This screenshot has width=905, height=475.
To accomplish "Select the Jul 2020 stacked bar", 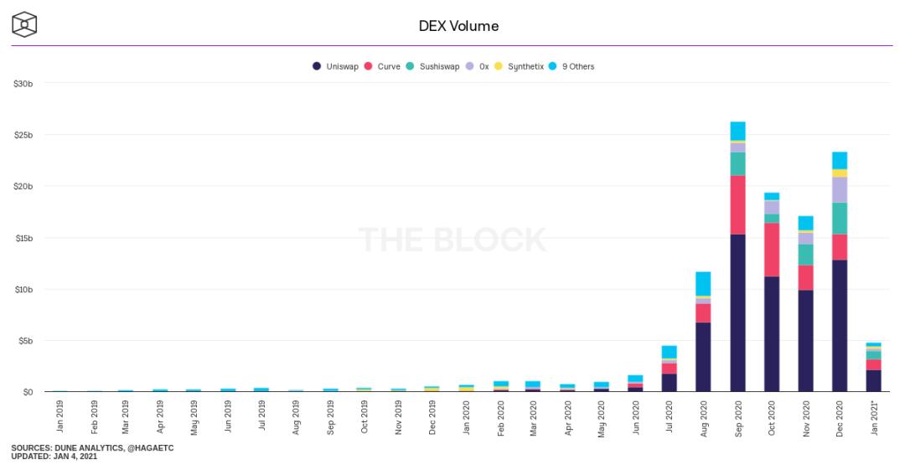I will pyautogui.click(x=669, y=369).
